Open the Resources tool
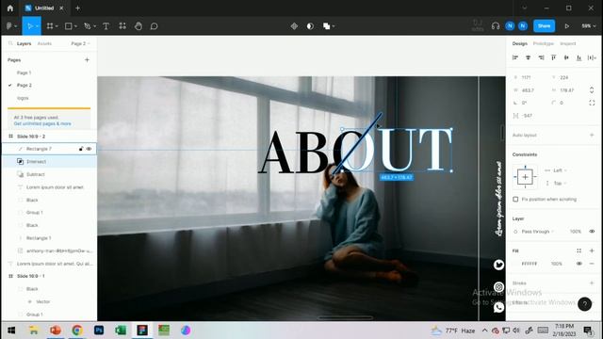The width and height of the screenshot is (603, 339). (122, 26)
